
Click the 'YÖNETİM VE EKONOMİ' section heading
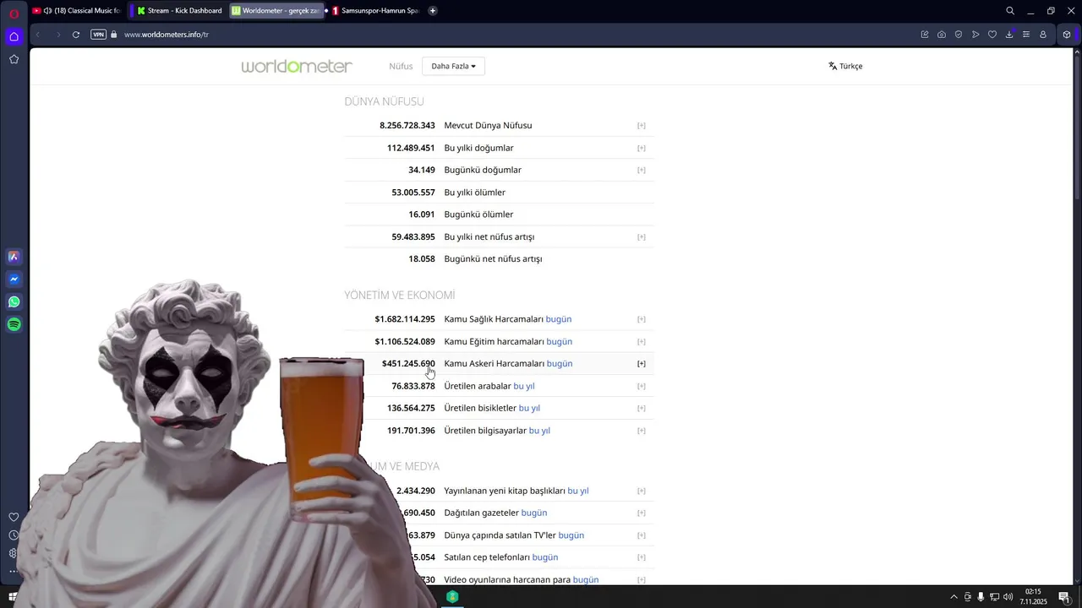[x=400, y=296]
